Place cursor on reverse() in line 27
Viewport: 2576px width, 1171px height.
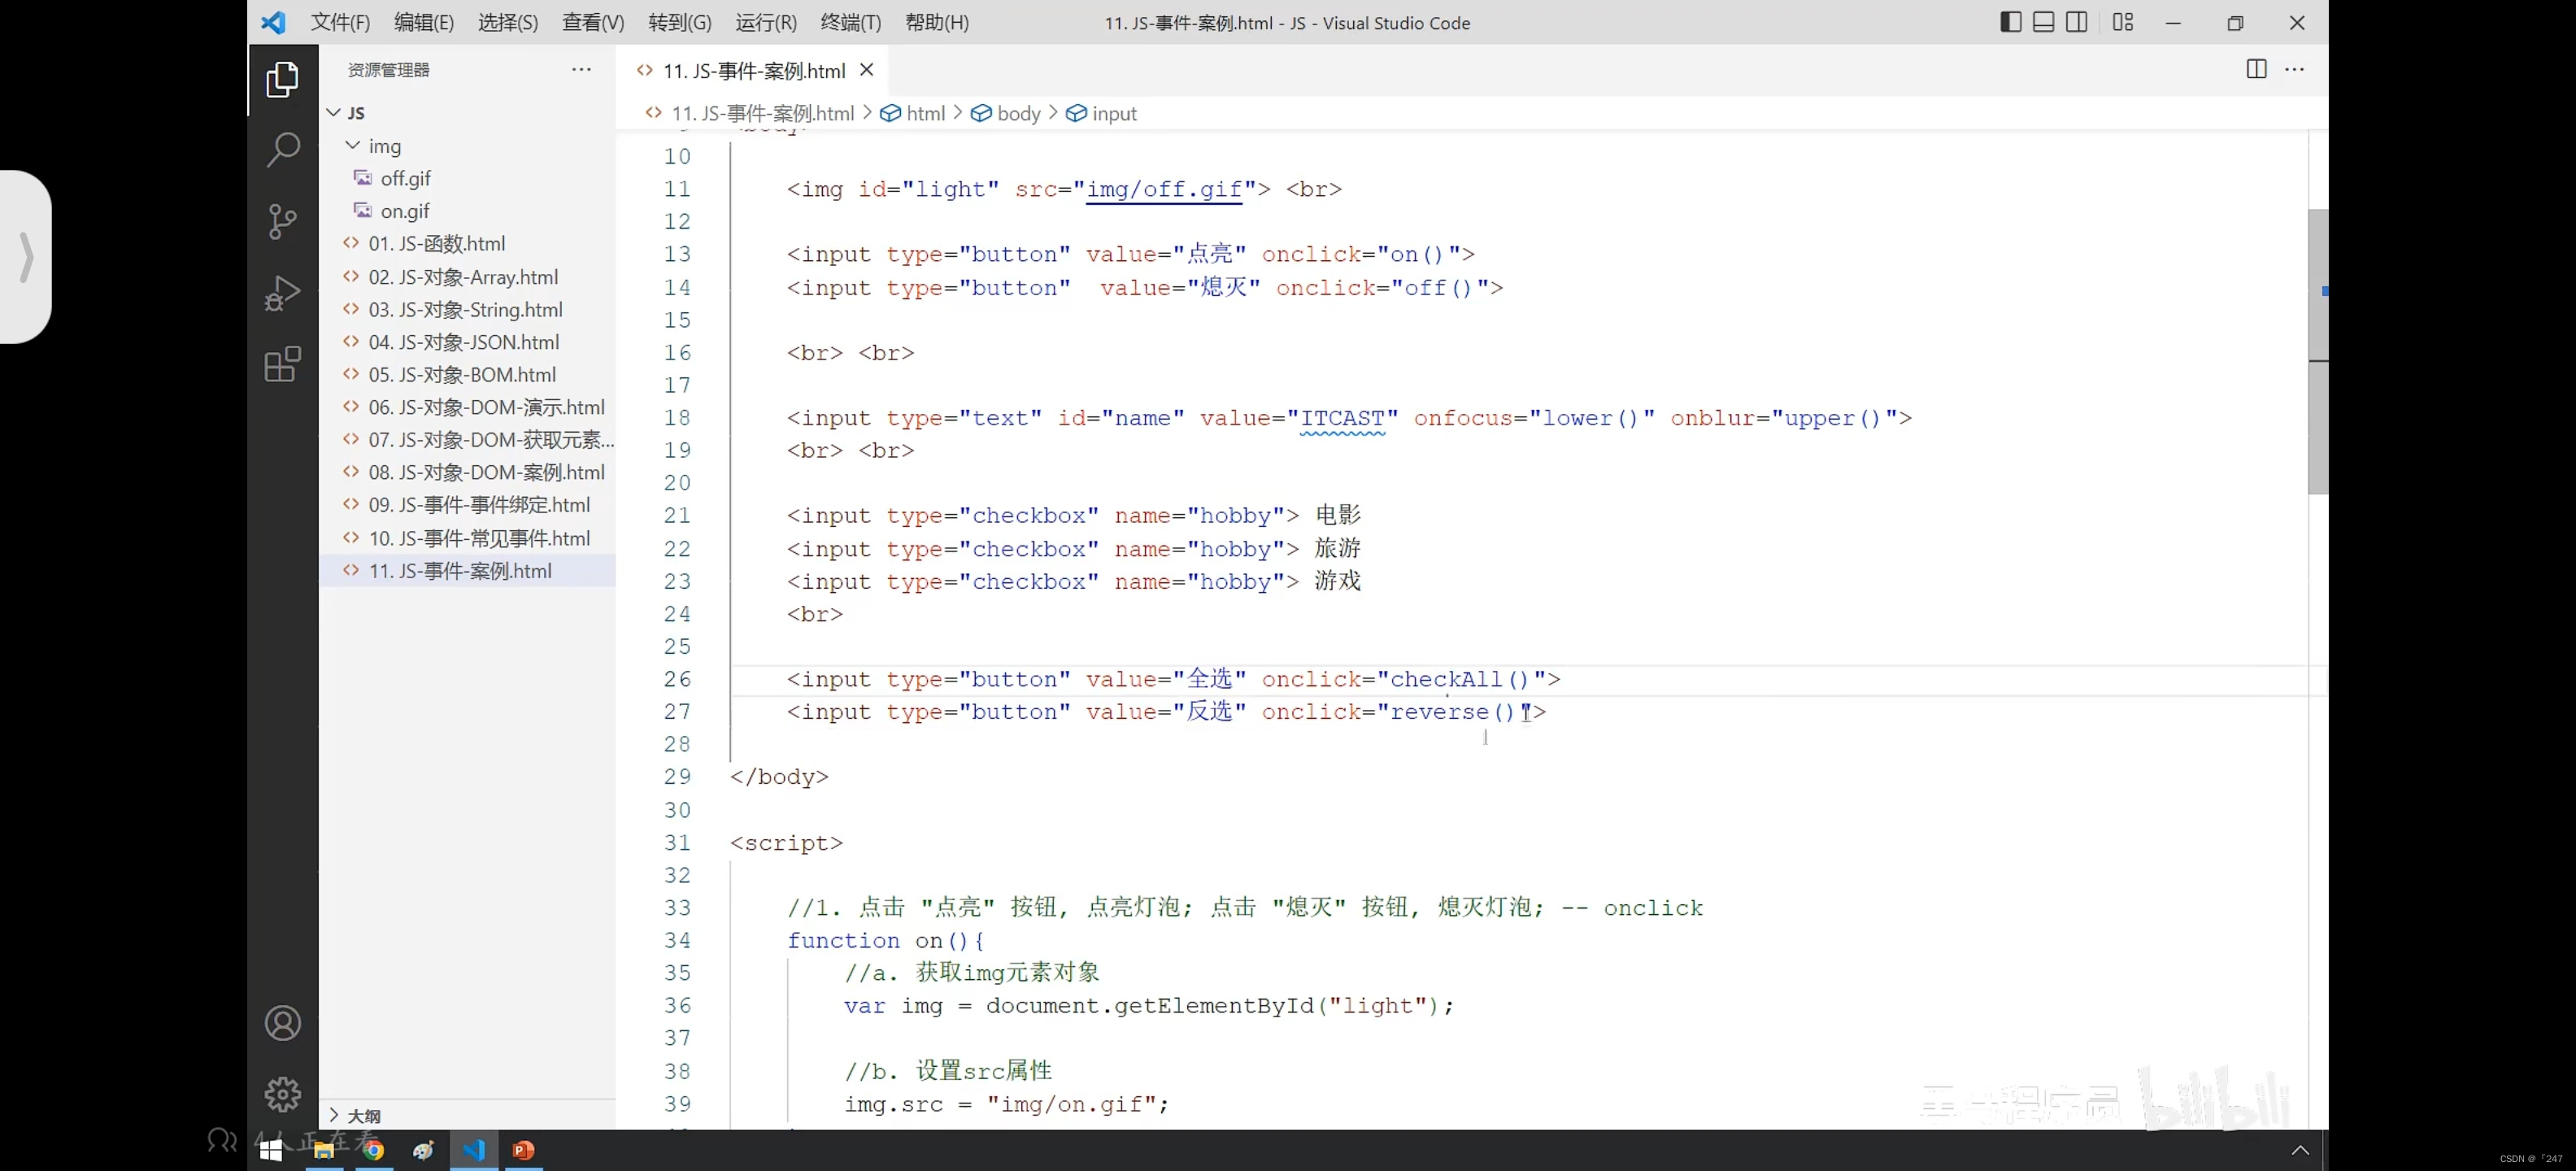1453,712
